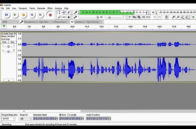Image resolution: width=196 pixels, height=129 pixels.
Task: Skip to start of the track
Action: [32, 15]
